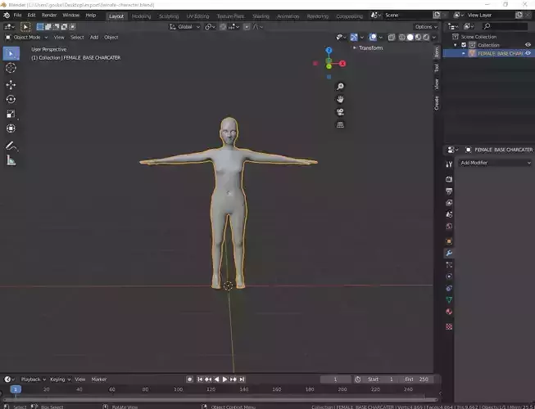Viewport: 535px width, 409px height.
Task: Switch to wireframe shading mode
Action: [x=402, y=38]
